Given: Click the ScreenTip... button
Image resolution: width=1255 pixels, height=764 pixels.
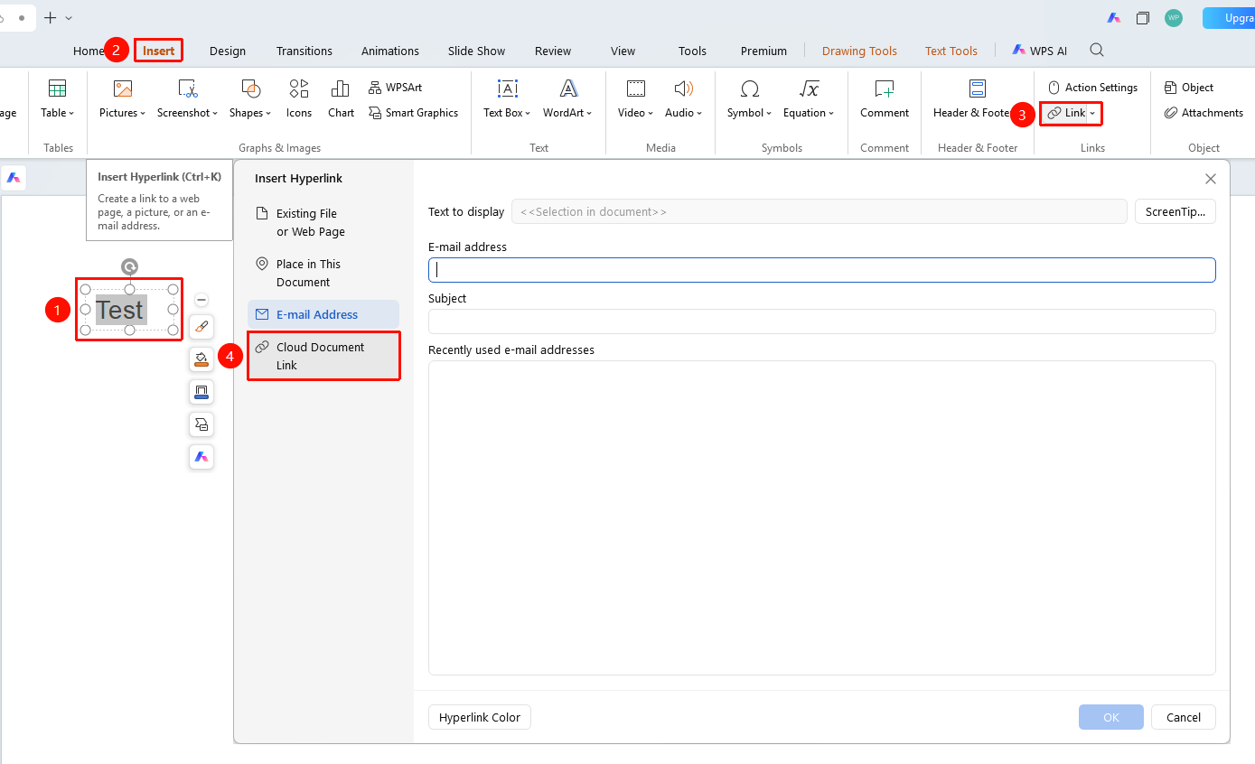Looking at the screenshot, I should pos(1175,211).
